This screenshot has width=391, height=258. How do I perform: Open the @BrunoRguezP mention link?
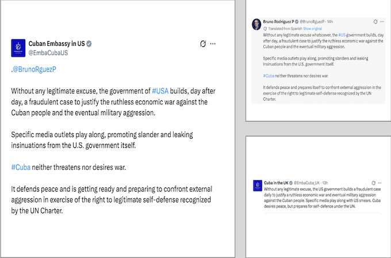(x=34, y=69)
